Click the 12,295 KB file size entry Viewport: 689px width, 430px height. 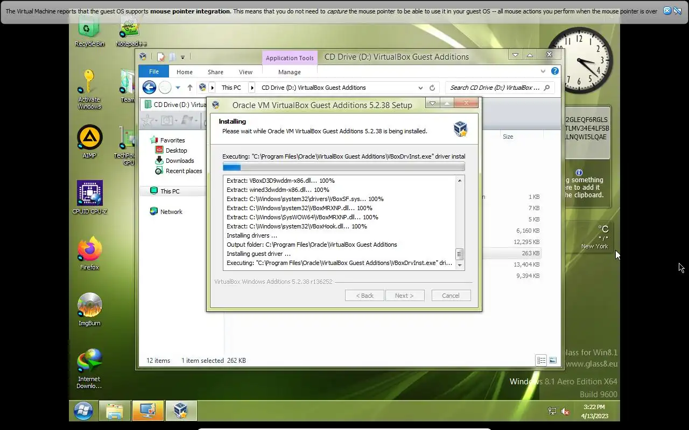point(526,242)
